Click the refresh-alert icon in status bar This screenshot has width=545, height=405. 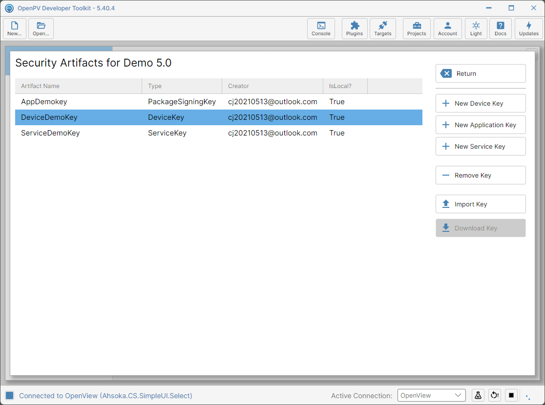(x=495, y=395)
